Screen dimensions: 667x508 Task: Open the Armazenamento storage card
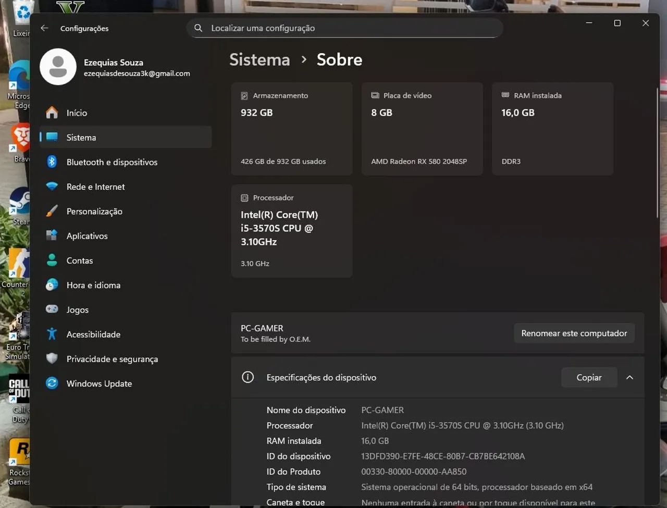pos(291,128)
